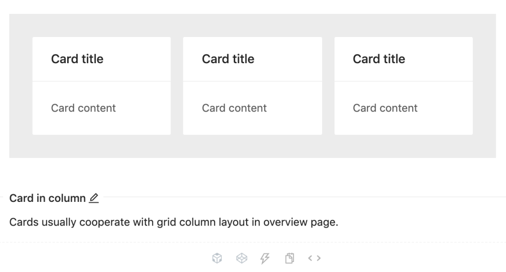Expand the source code with the angle-brackets icon
The image size is (506, 272).
tap(314, 258)
